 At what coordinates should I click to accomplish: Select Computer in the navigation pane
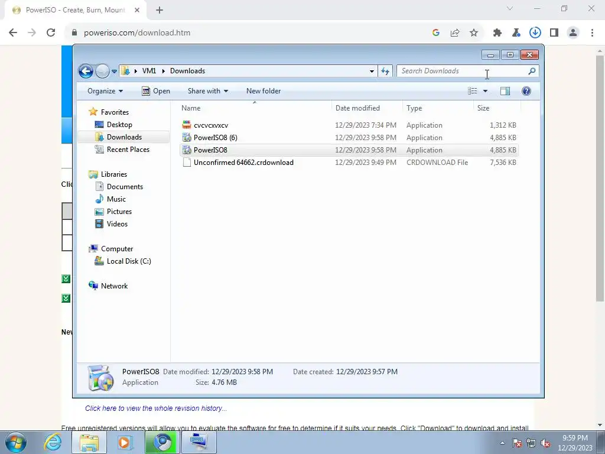(110, 249)
